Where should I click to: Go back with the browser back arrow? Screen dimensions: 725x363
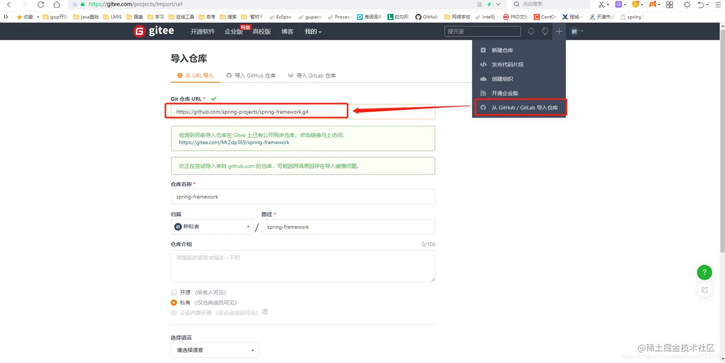pyautogui.click(x=9, y=4)
